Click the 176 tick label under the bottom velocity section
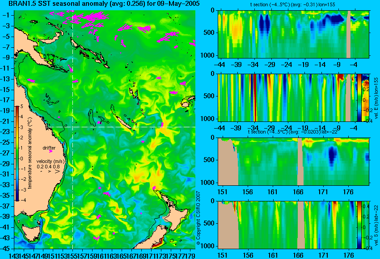 pos(349,255)
